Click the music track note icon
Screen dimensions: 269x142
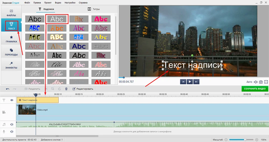(x=4, y=125)
